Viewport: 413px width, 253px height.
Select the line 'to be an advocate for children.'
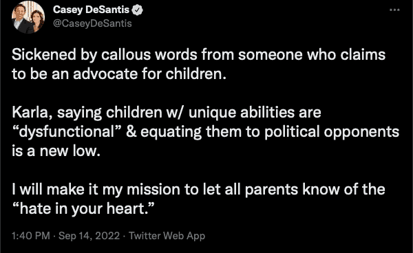coord(119,74)
